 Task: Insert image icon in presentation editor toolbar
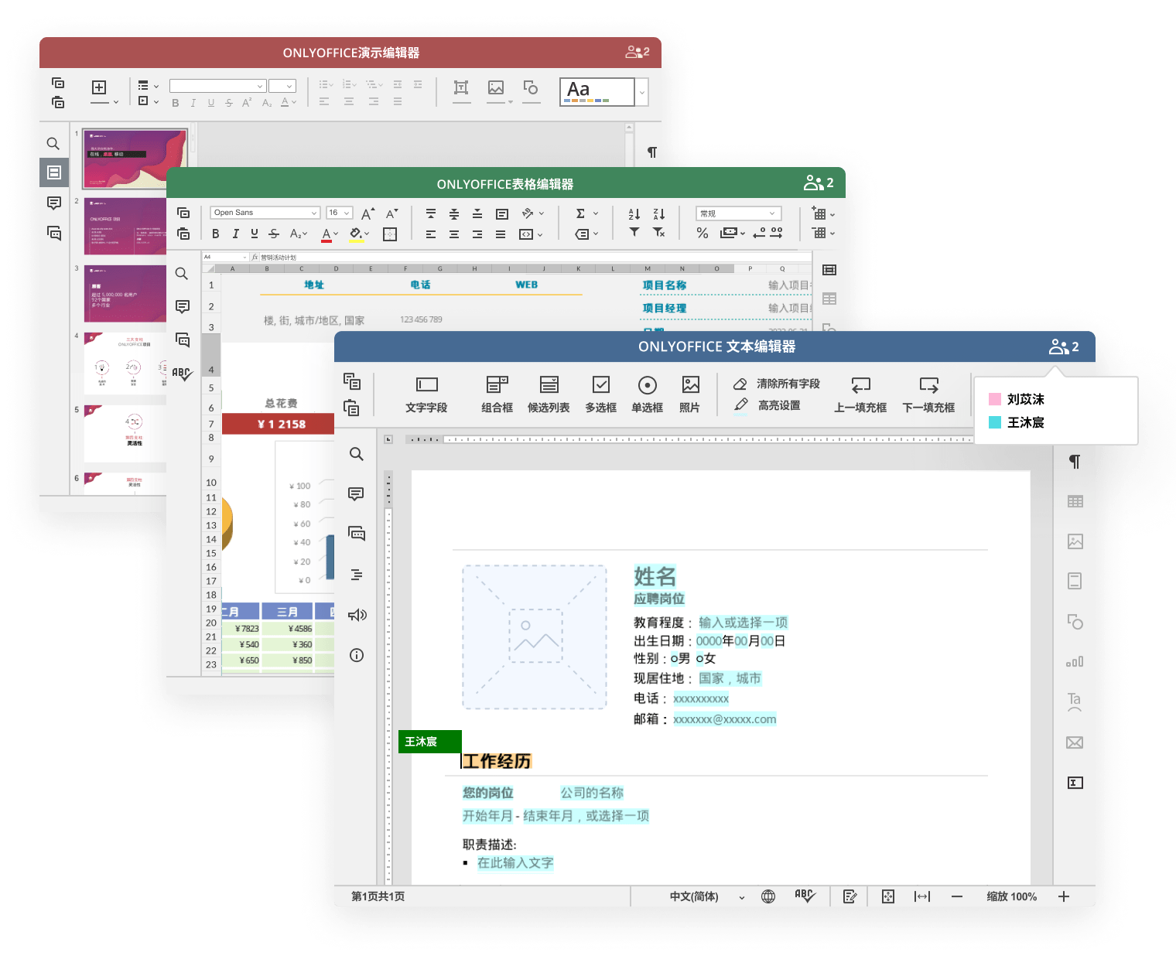coord(496,87)
